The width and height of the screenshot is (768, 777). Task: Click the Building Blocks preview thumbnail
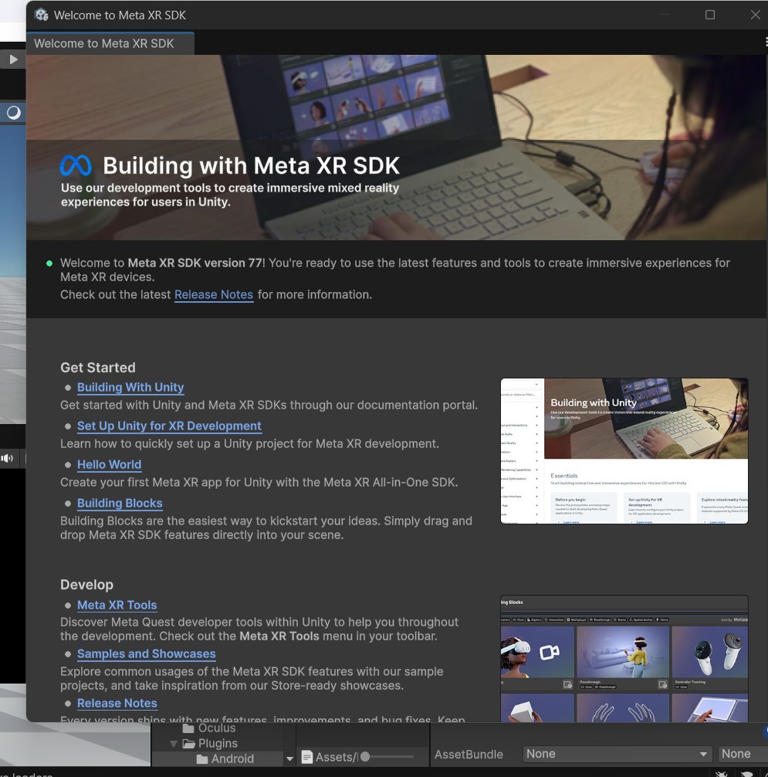[x=624, y=659]
